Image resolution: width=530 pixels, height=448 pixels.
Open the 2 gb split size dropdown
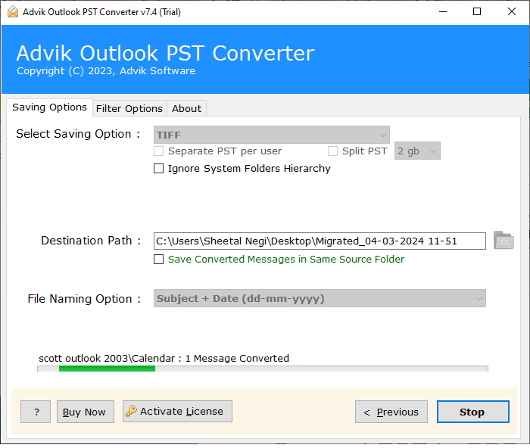[x=417, y=151]
